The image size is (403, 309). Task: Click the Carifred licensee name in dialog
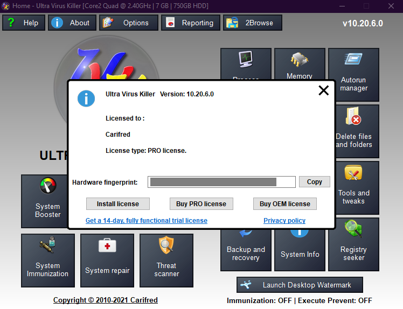point(117,135)
